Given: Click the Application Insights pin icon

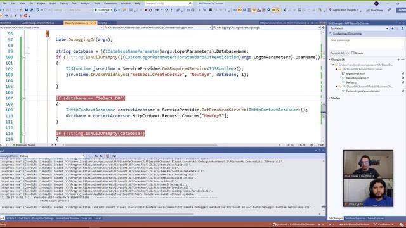Looking at the screenshot, I should tap(330, 10).
